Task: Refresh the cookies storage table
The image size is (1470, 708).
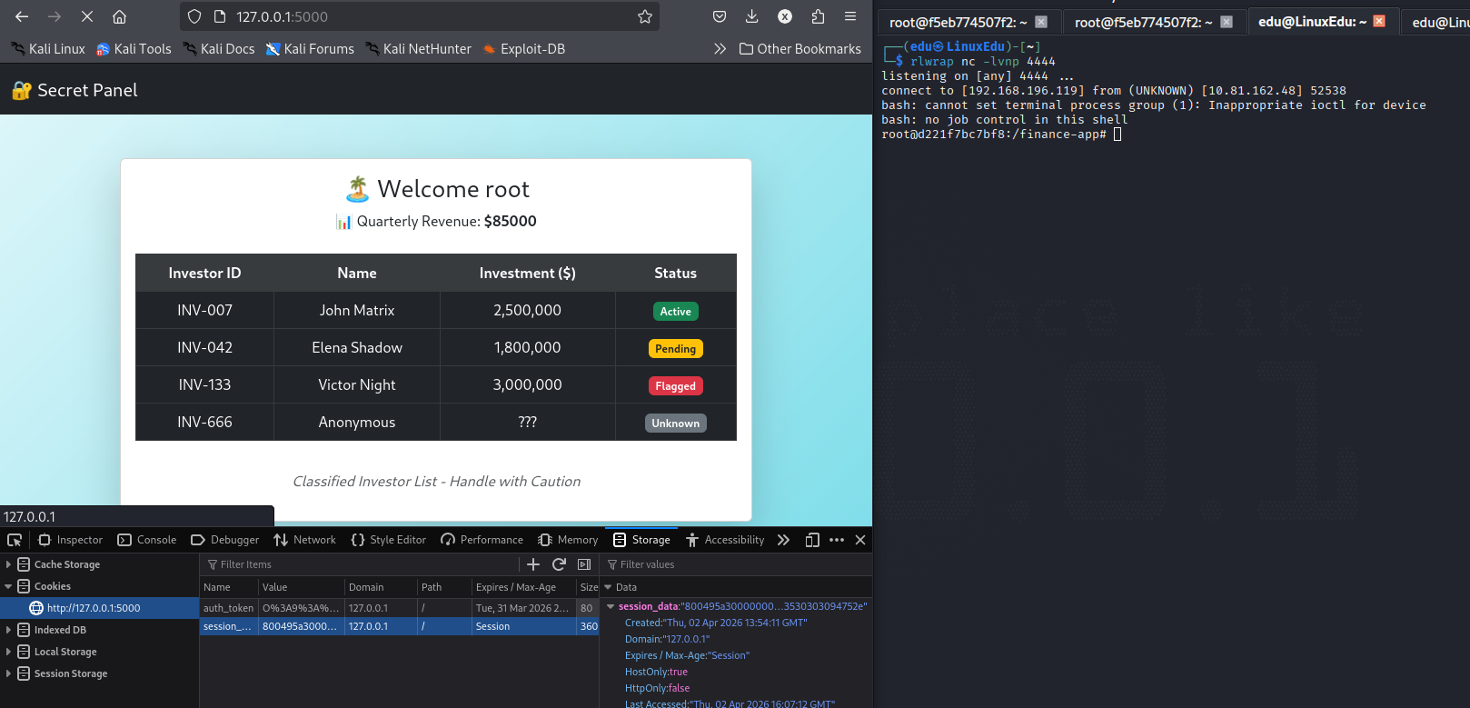Action: [559, 564]
